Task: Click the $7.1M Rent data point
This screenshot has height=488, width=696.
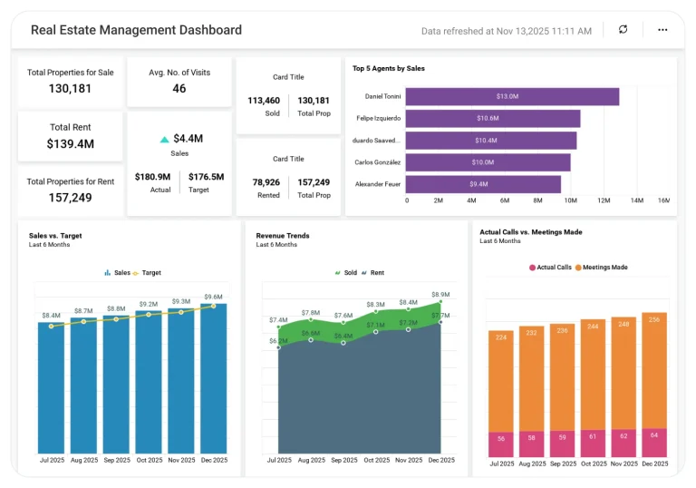Action: [x=375, y=332]
